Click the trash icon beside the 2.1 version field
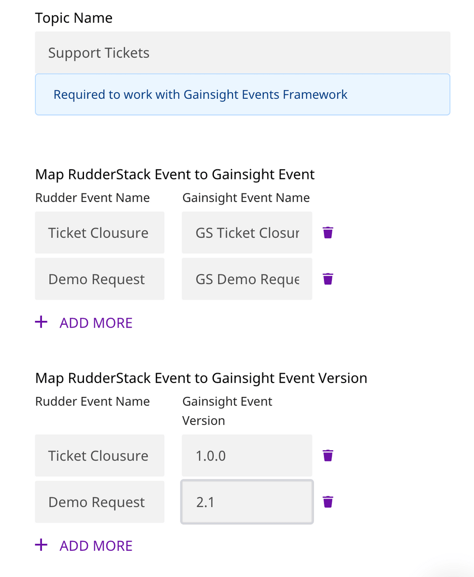This screenshot has height=577, width=474. point(327,502)
